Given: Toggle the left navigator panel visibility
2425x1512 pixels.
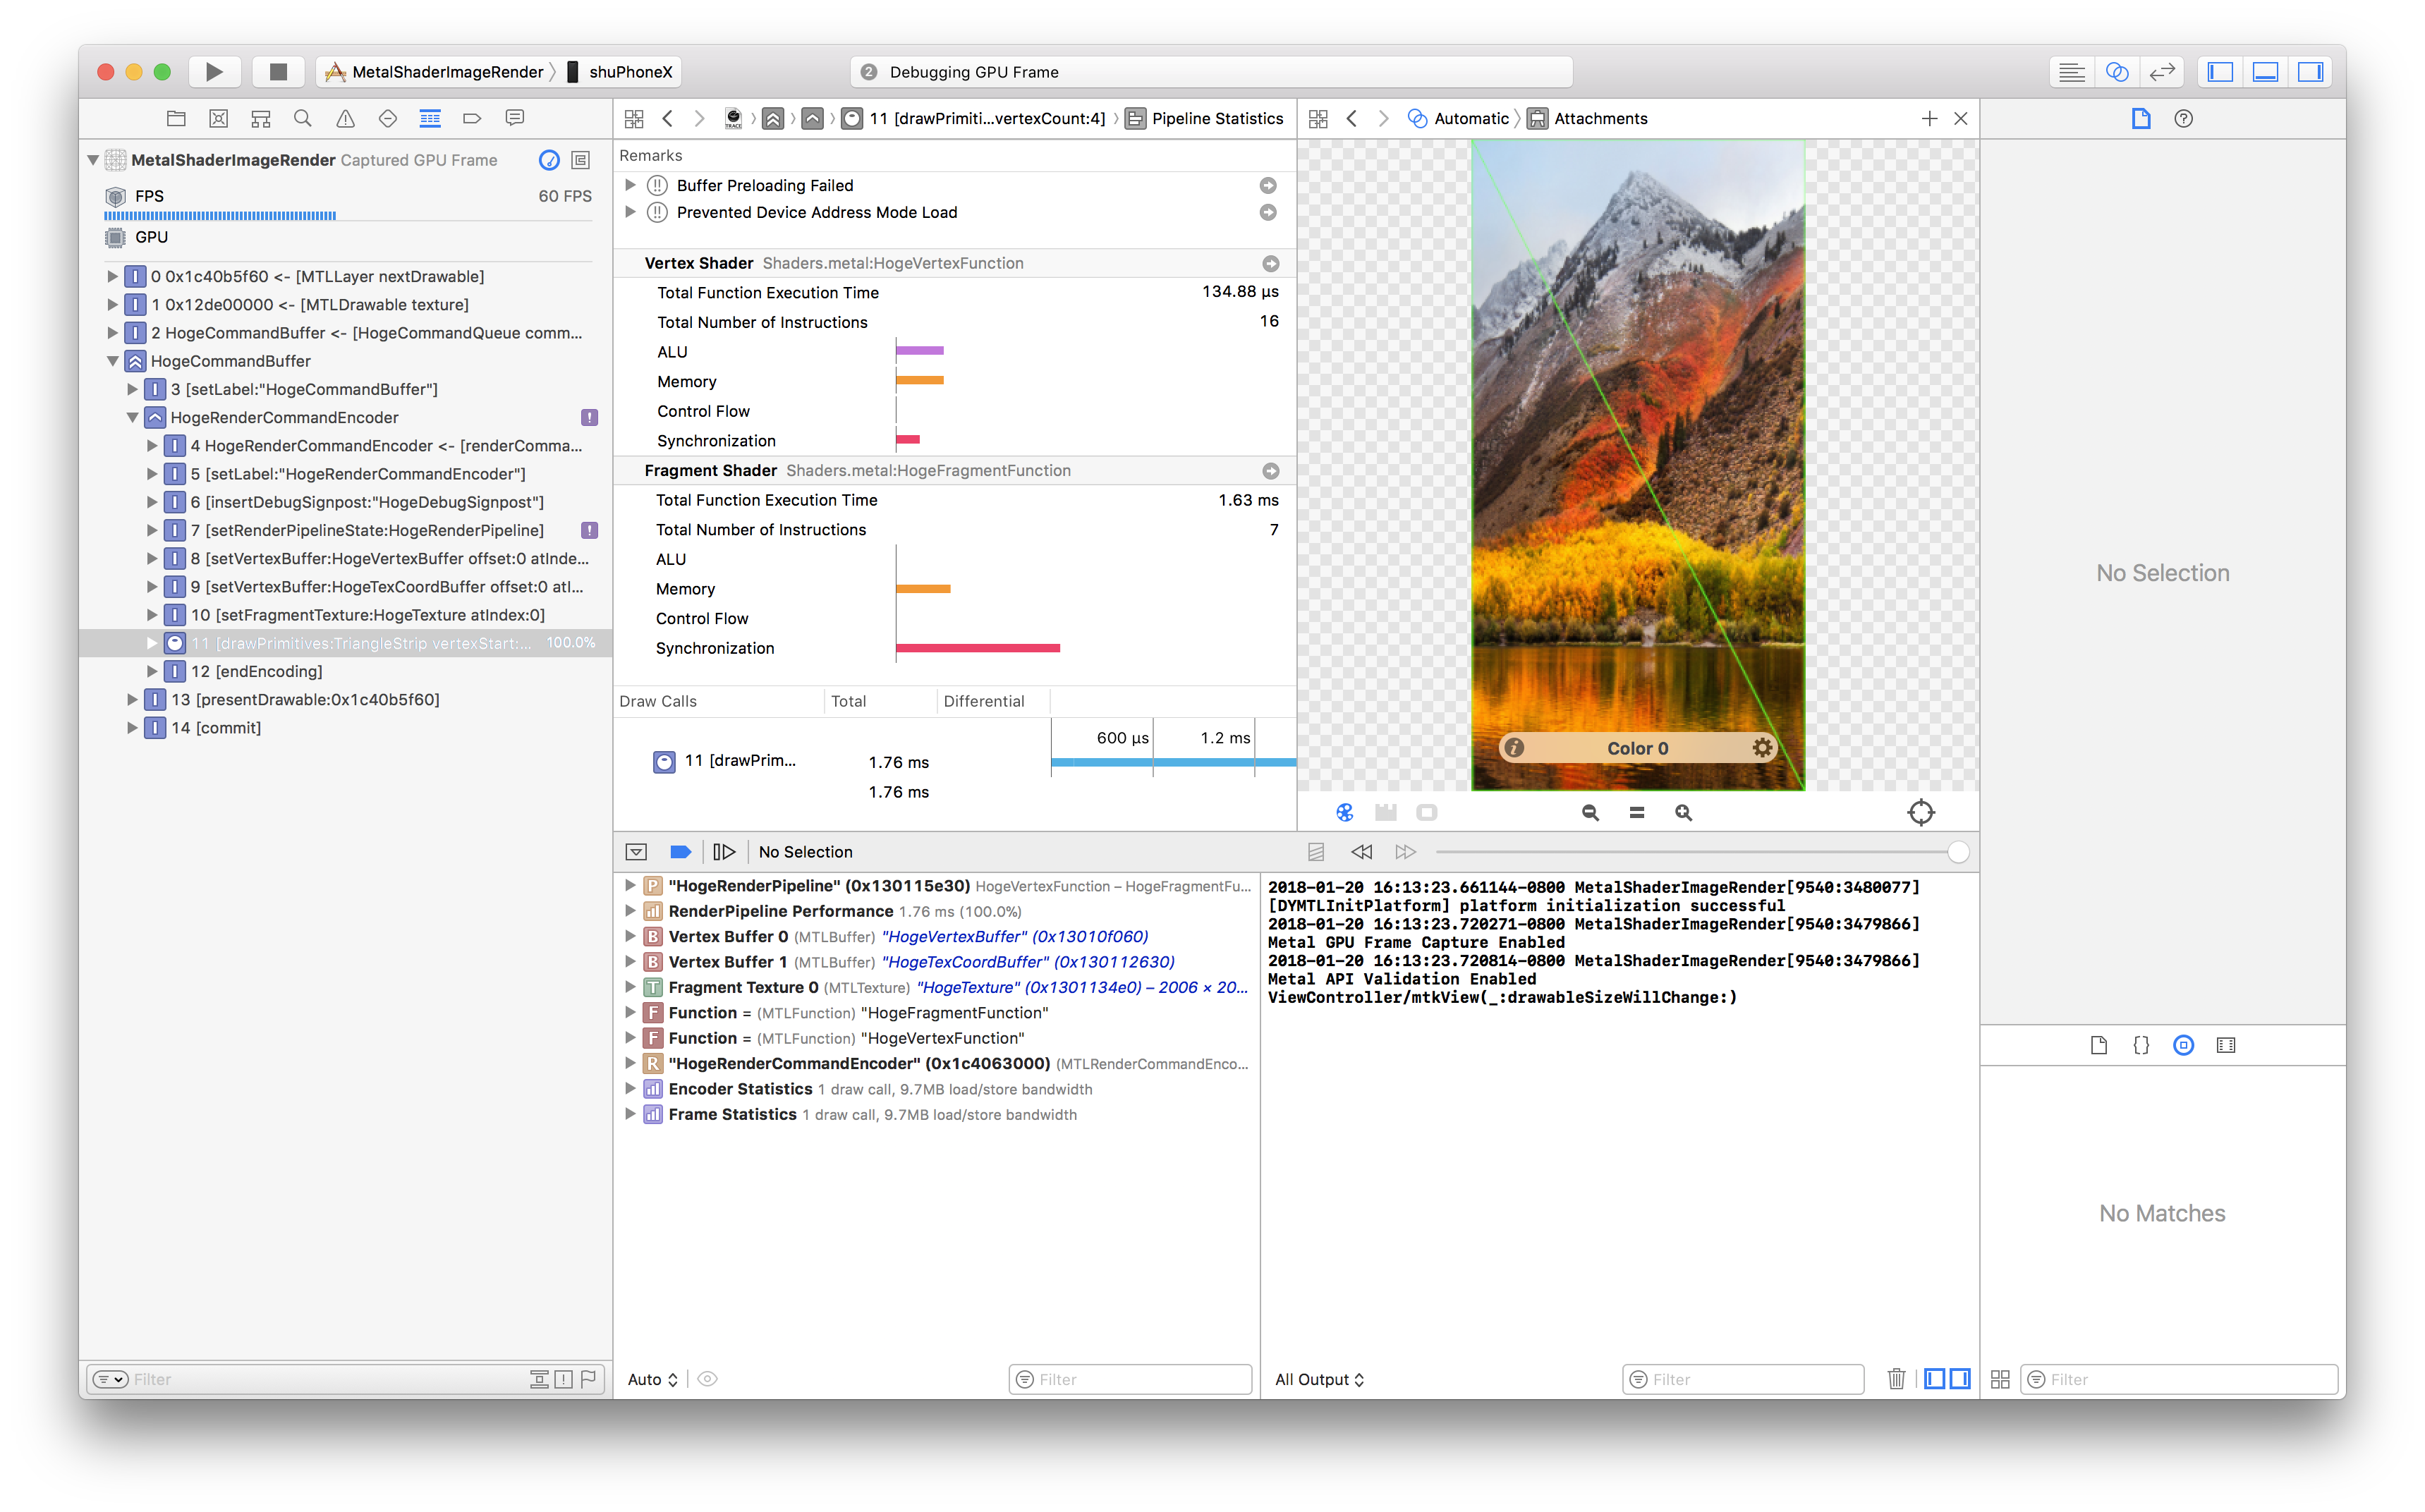Looking at the screenshot, I should coord(2220,71).
